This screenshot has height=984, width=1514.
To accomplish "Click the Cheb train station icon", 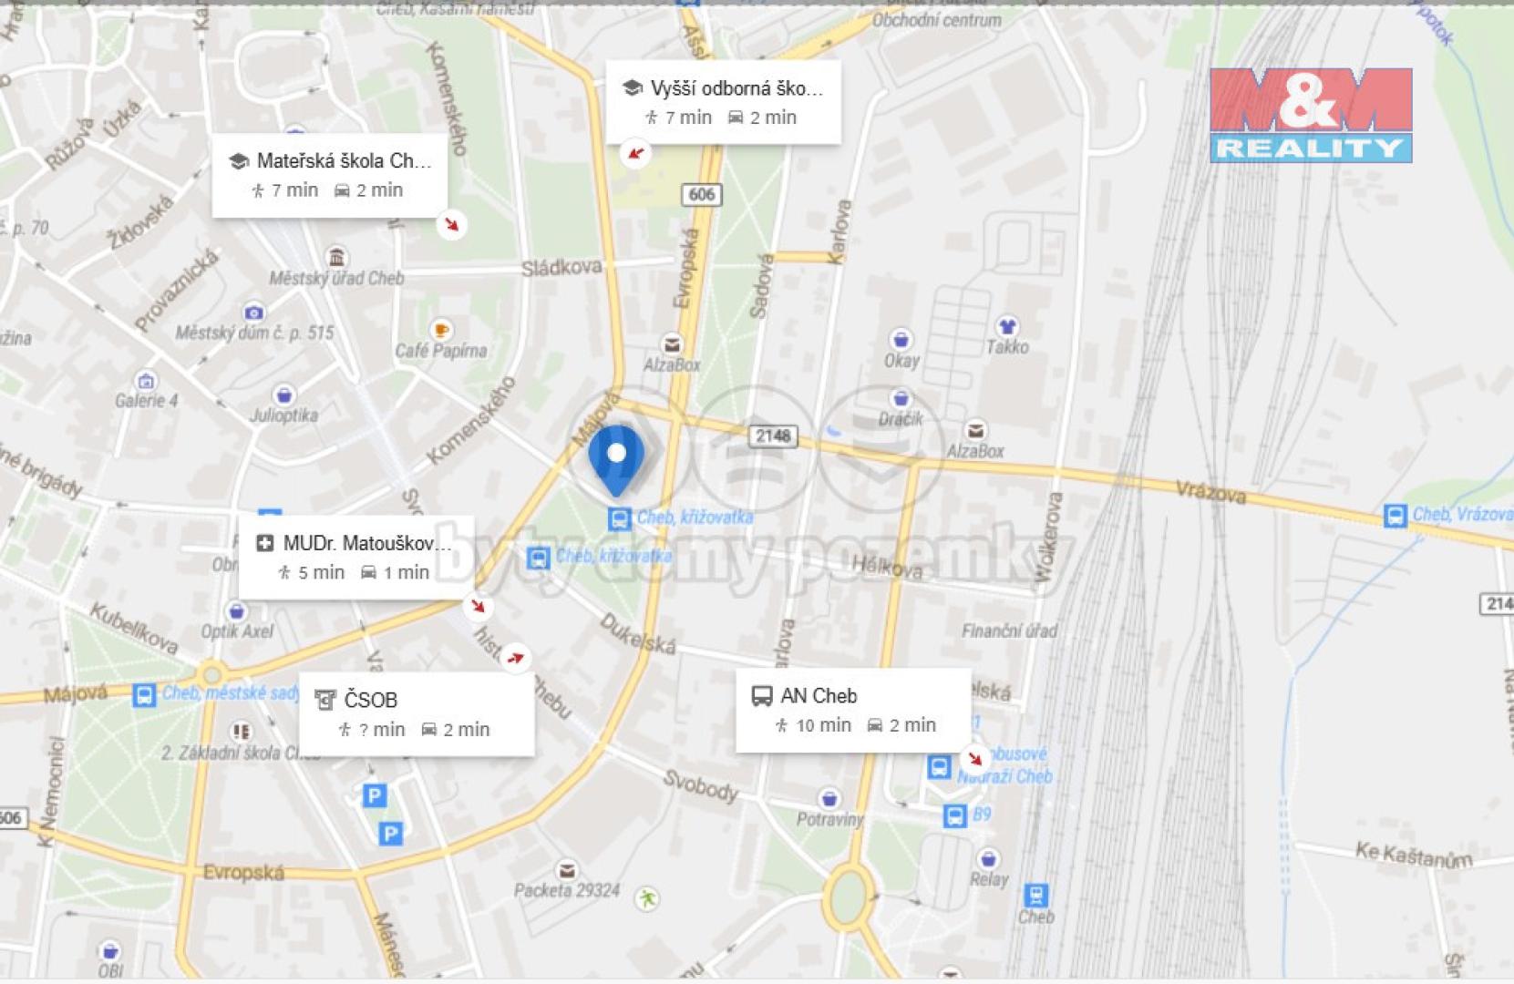I will [1035, 896].
